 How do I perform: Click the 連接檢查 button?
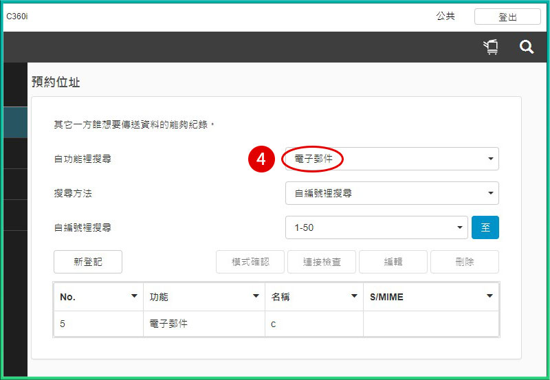(321, 262)
